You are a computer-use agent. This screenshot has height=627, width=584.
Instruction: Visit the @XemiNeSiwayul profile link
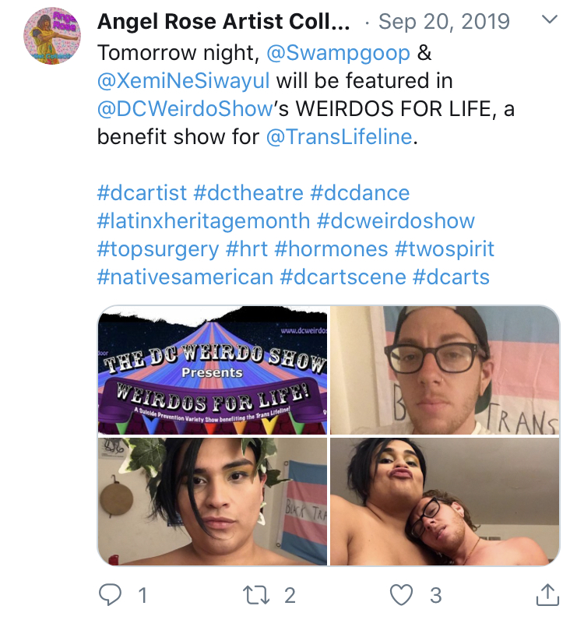(x=184, y=81)
